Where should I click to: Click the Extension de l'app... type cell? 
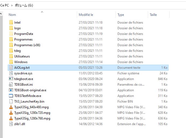(131, 124)
